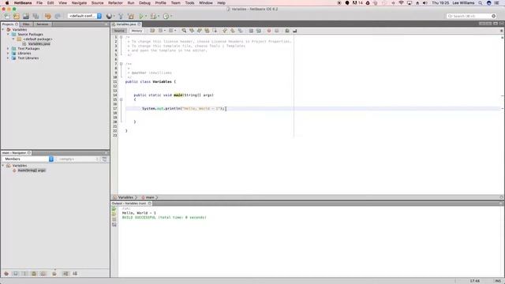Viewport: 505px width, 284px height.
Task: Click the Next Bookmark icon
Action: [233, 31]
